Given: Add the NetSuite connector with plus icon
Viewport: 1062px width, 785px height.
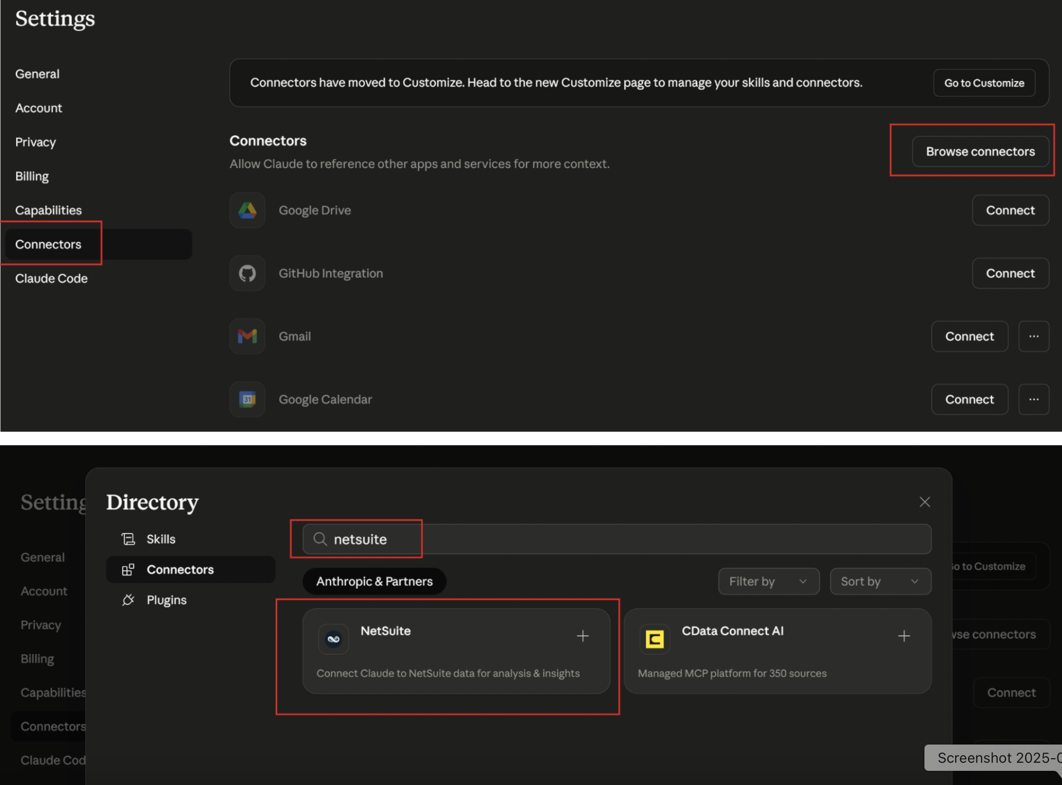Looking at the screenshot, I should (x=583, y=636).
